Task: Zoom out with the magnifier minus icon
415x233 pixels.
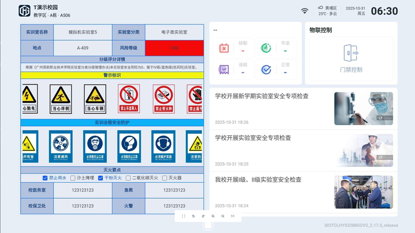Action: pos(223,216)
